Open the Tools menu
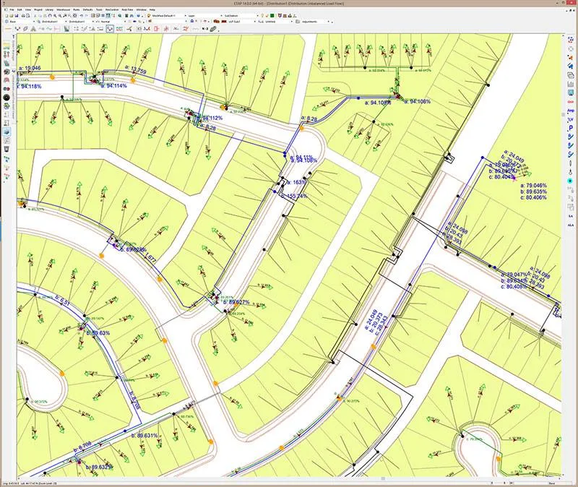Screen dimensions: 578x487 [x=99, y=9]
